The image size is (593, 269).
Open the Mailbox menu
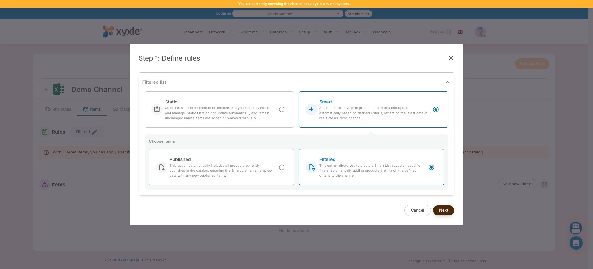click(x=353, y=32)
